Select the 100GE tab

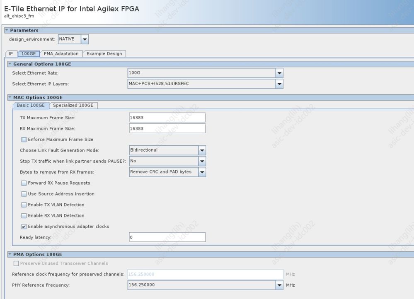point(29,53)
